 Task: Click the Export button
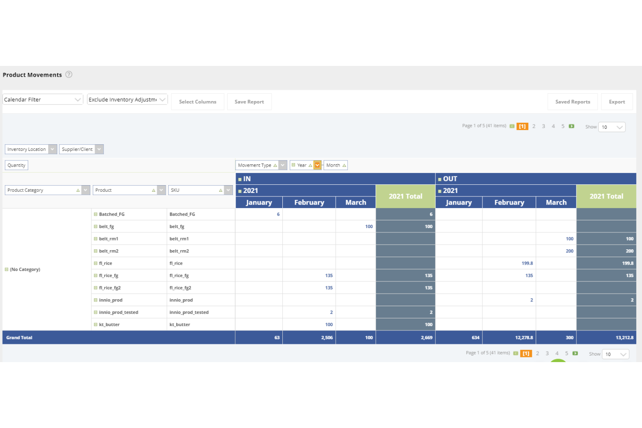pos(617,101)
